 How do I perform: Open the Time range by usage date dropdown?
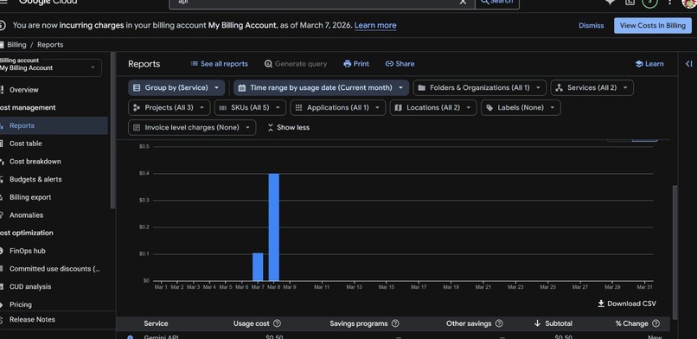pos(321,88)
